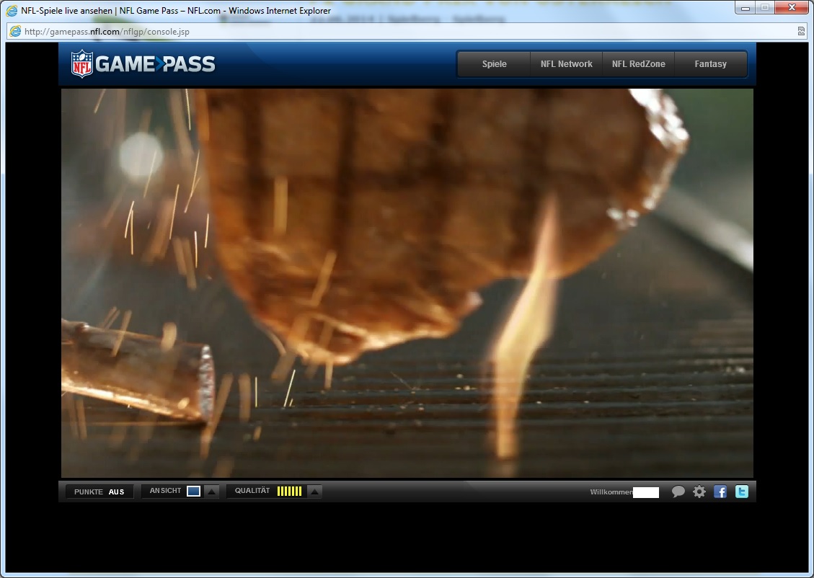The height and width of the screenshot is (578, 814).
Task: Expand the Qualität options arrow
Action: [x=314, y=492]
